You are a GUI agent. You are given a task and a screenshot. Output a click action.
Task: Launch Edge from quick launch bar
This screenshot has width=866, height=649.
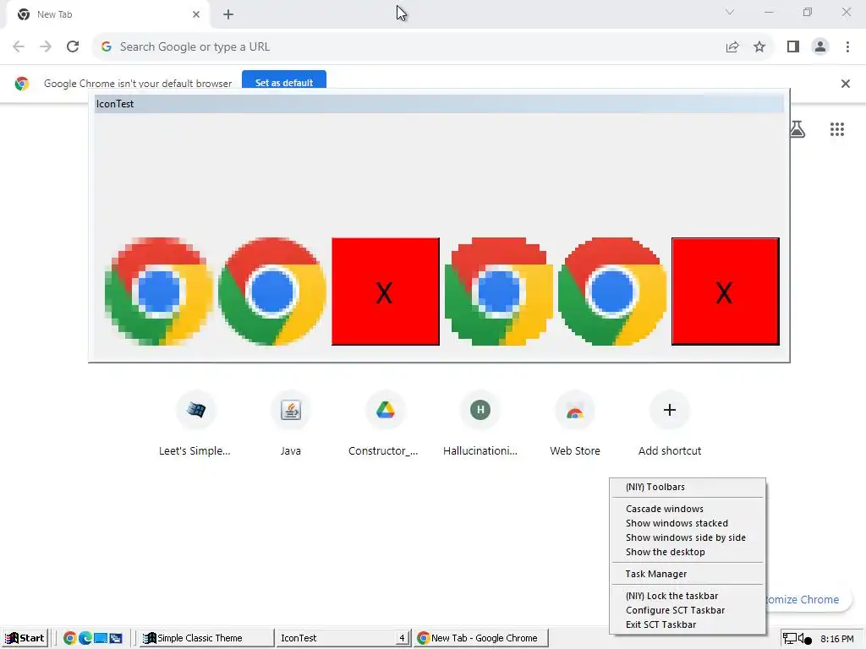[85, 638]
